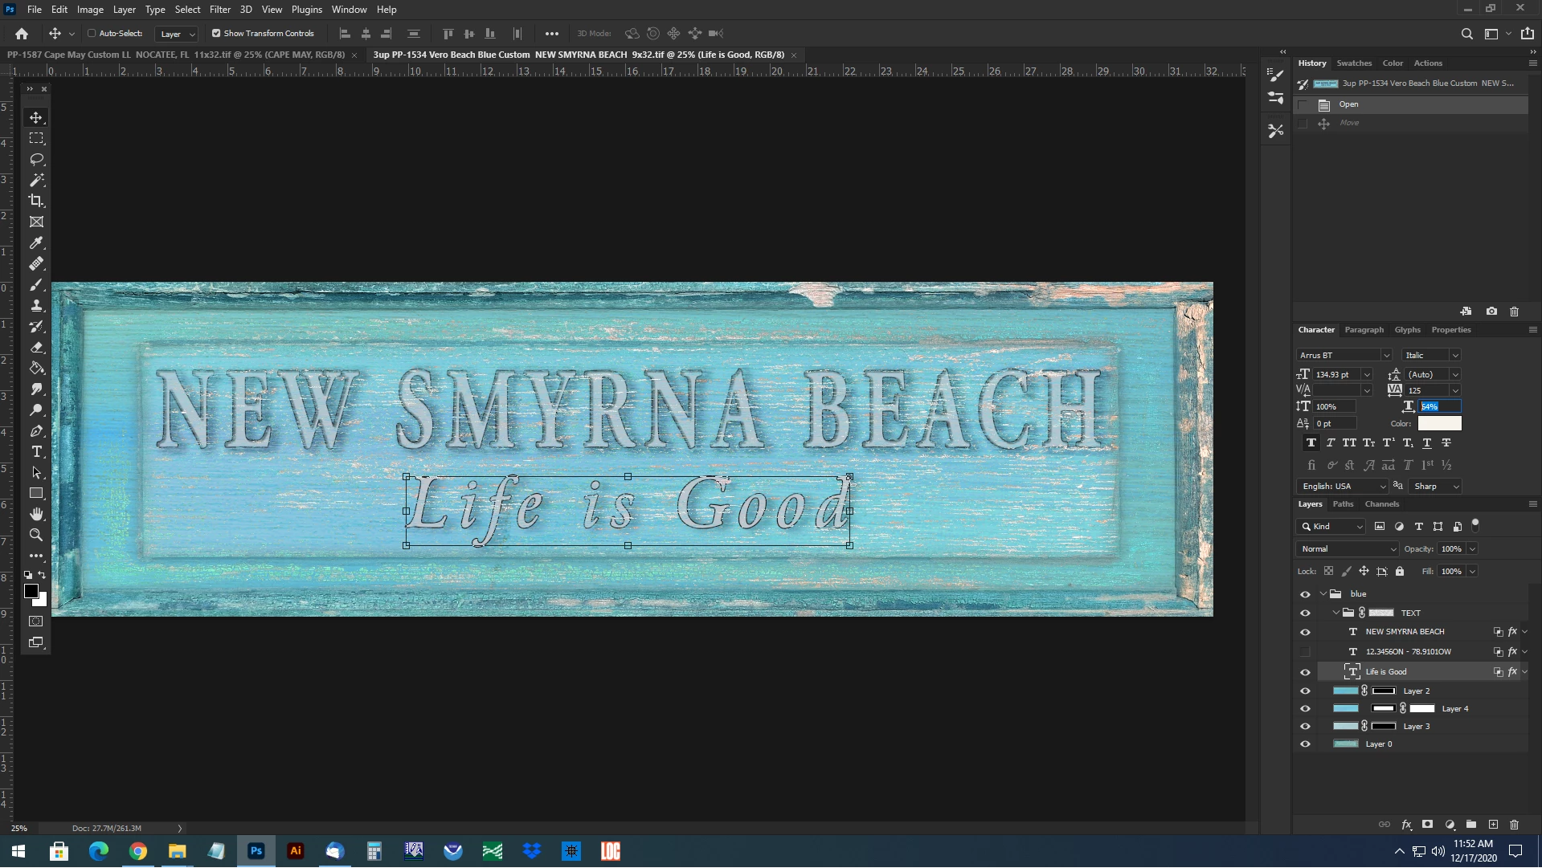Uncheck Show Transform Controls

coord(216,34)
